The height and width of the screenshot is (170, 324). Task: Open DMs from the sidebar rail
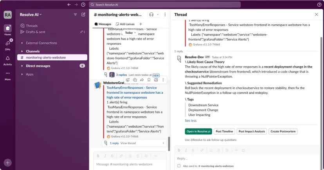coord(8,45)
